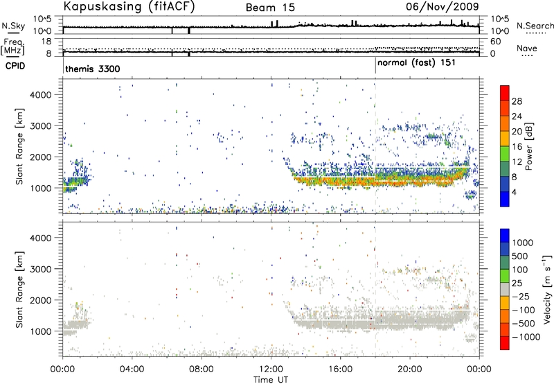Click the '16:00' time axis tick

coord(340,369)
